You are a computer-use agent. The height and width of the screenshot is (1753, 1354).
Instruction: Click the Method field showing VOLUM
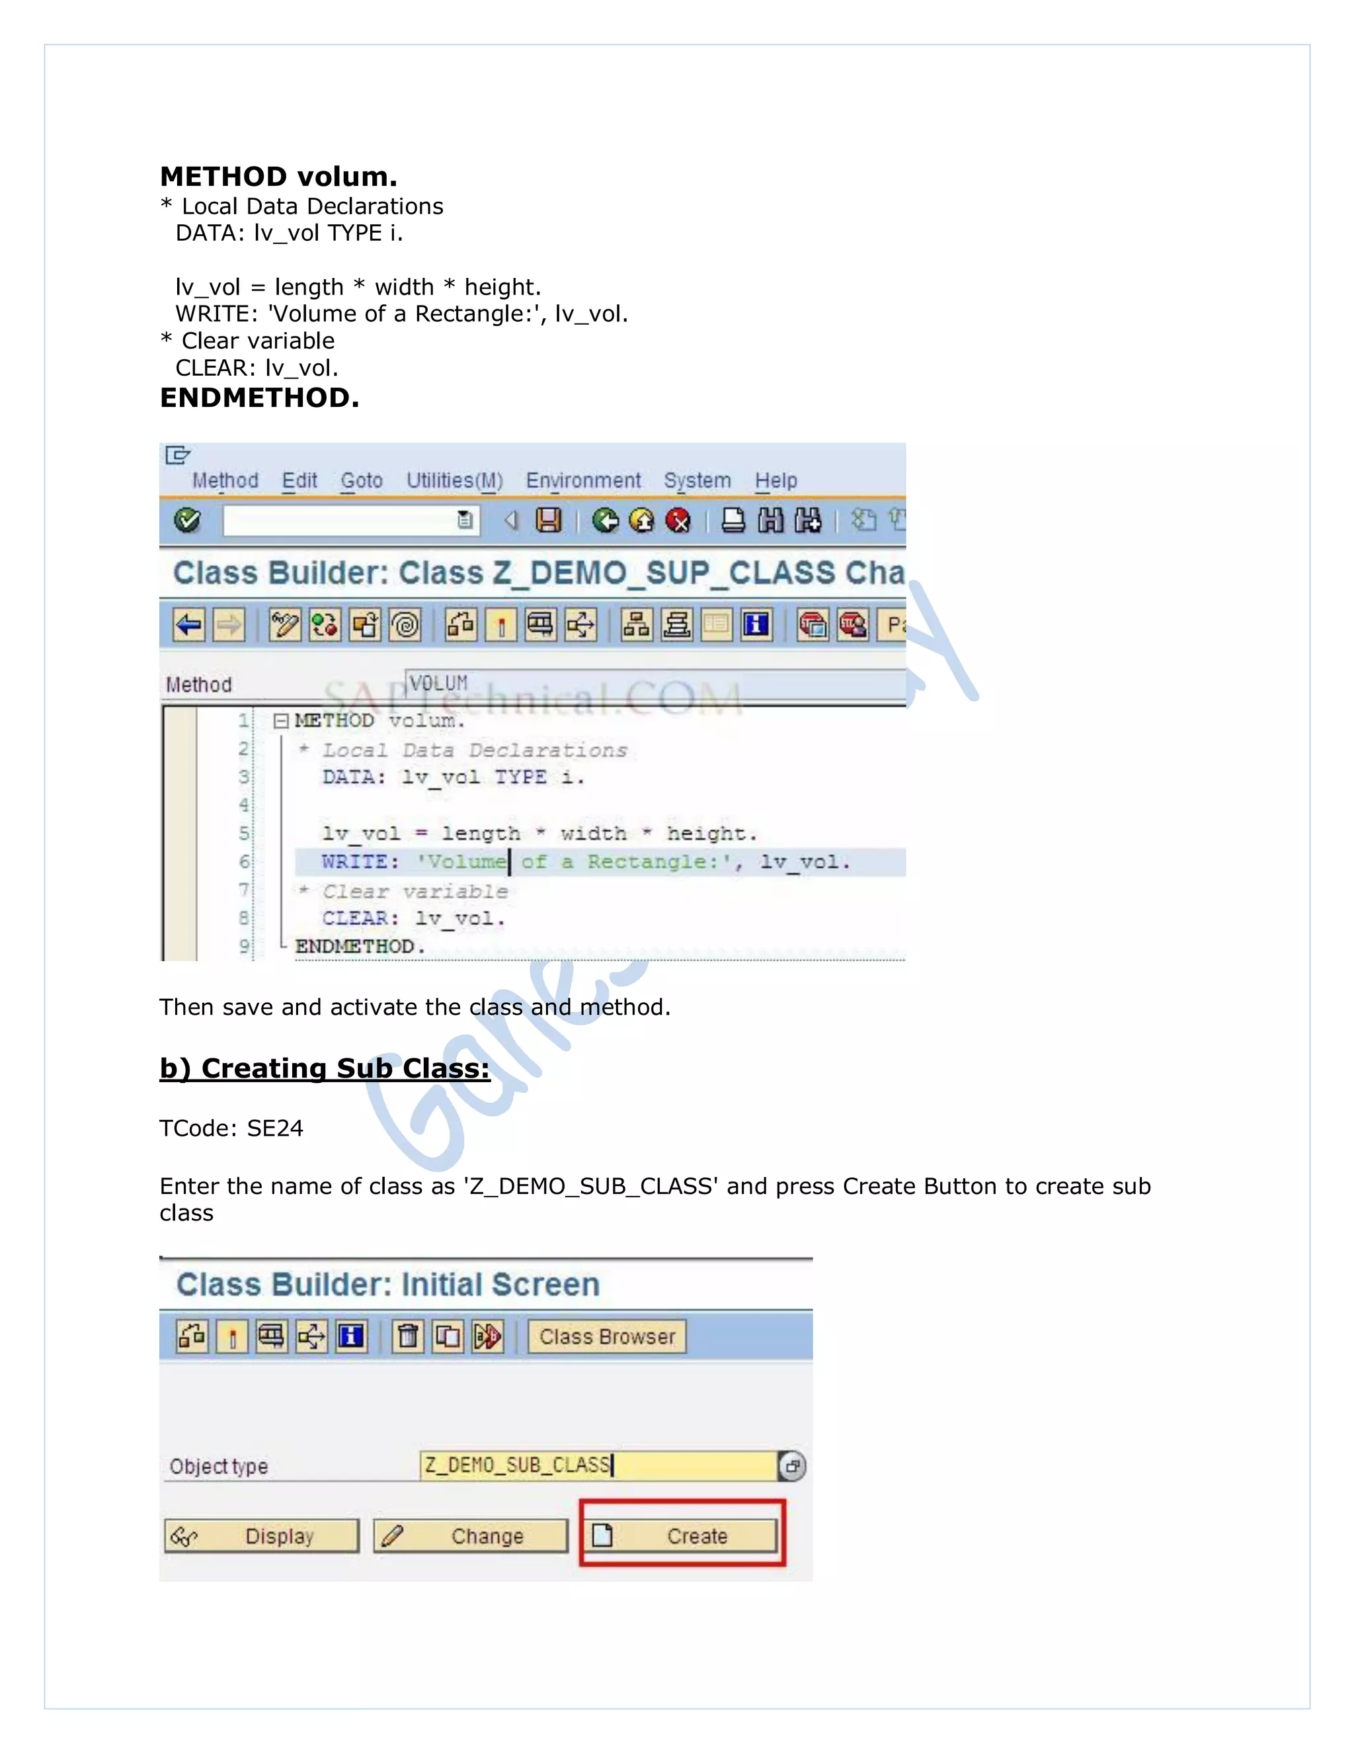[655, 684]
